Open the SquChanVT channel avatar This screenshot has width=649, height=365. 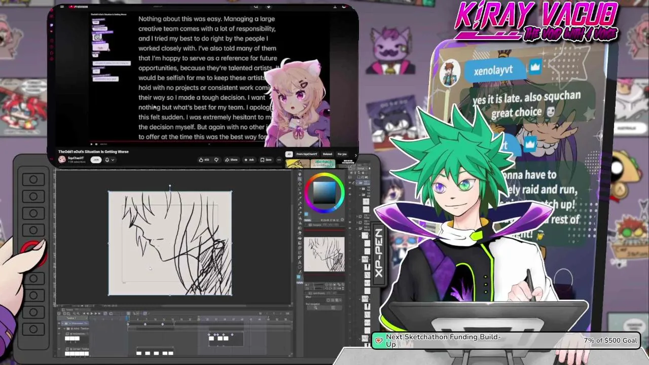[x=62, y=159]
